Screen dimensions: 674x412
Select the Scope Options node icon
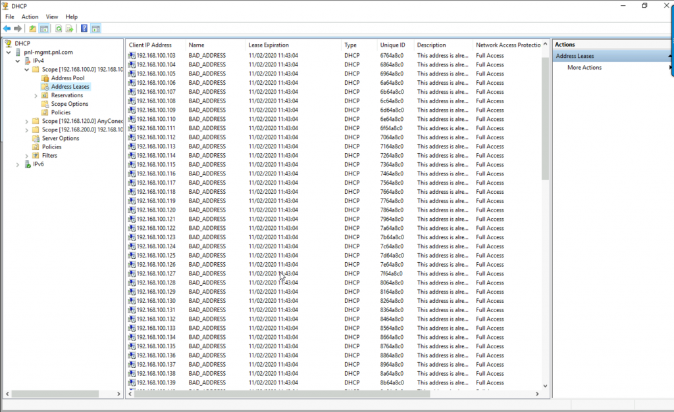tap(45, 104)
